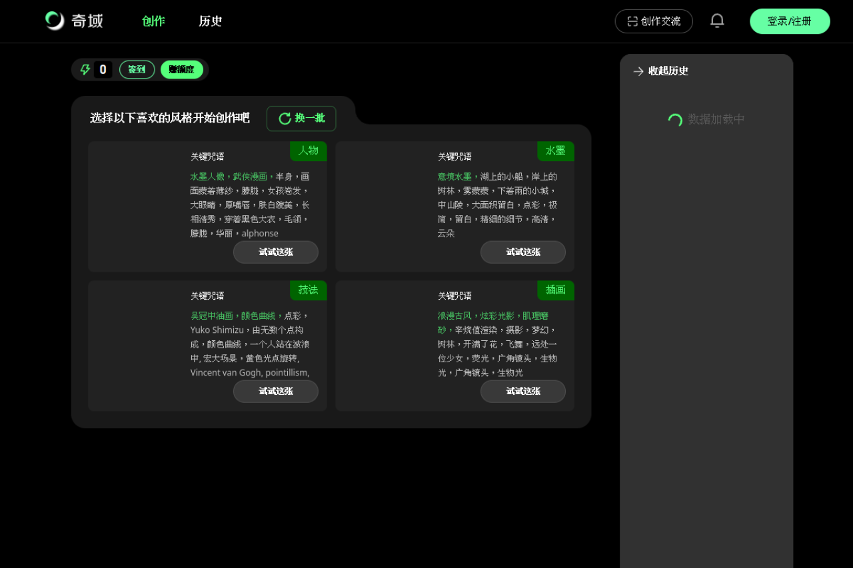The width and height of the screenshot is (853, 568).
Task: Click the 奇域 logo icon
Action: tap(55, 21)
